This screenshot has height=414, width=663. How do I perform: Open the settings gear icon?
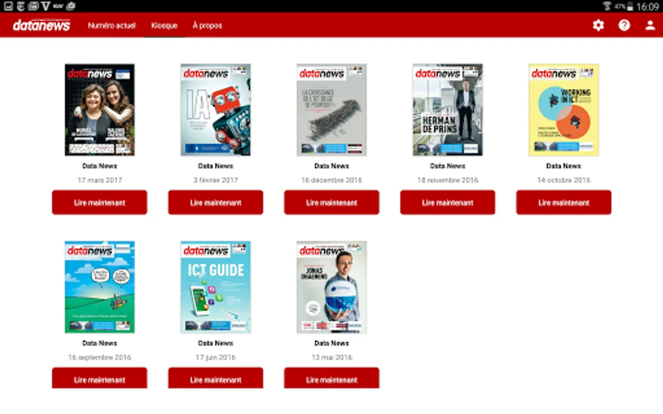598,25
